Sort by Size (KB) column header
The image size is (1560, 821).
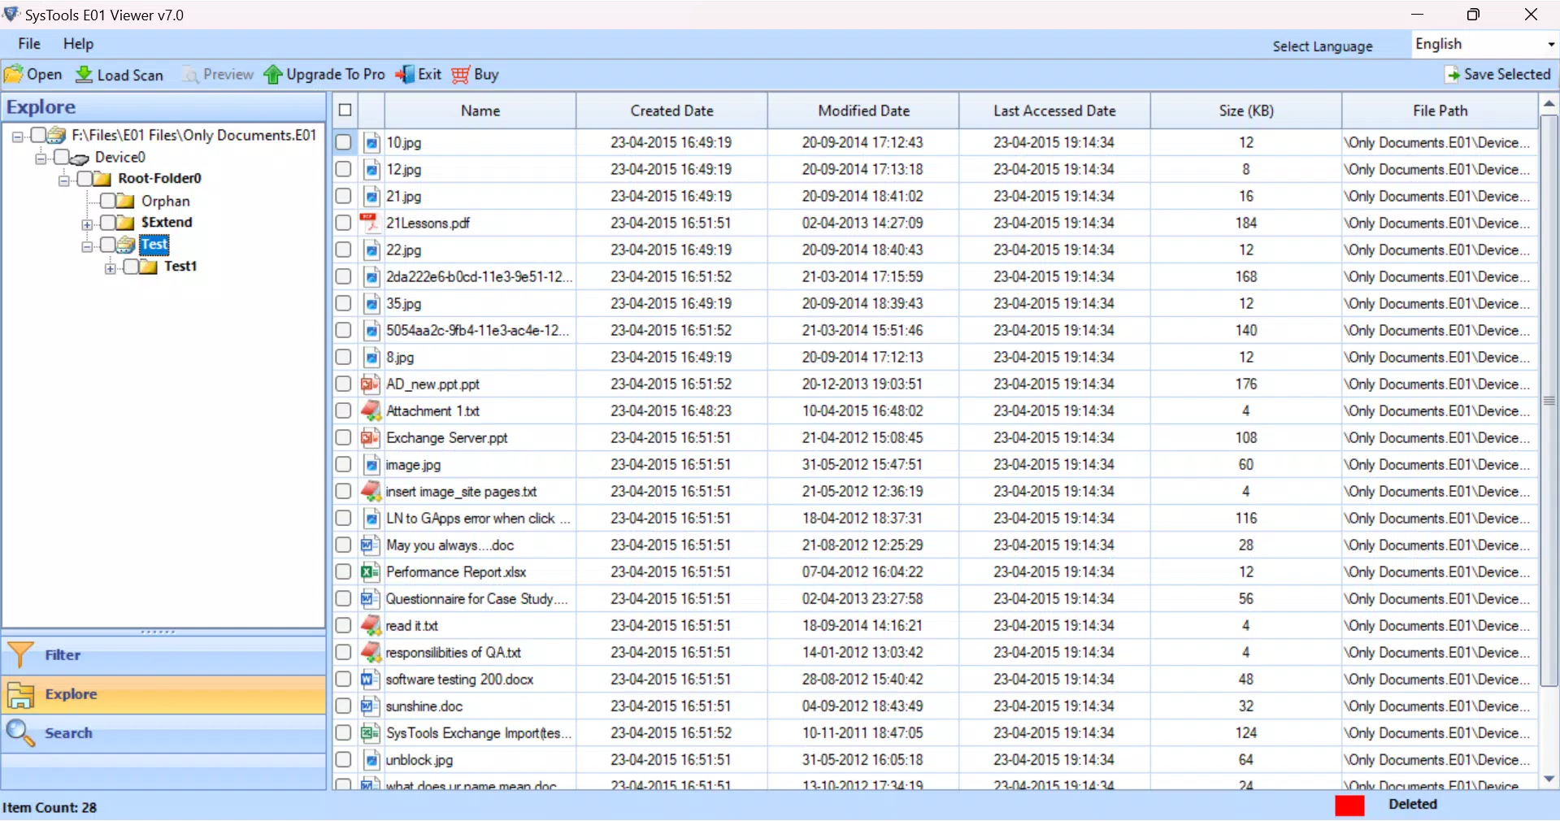pos(1245,111)
